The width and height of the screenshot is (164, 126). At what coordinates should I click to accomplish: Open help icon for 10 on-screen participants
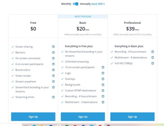click(x=103, y=67)
